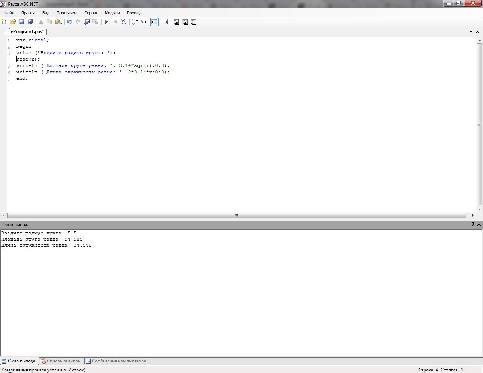Image resolution: width=483 pixels, height=373 pixels.
Task: Click the Open file folder icon
Action: [13, 22]
